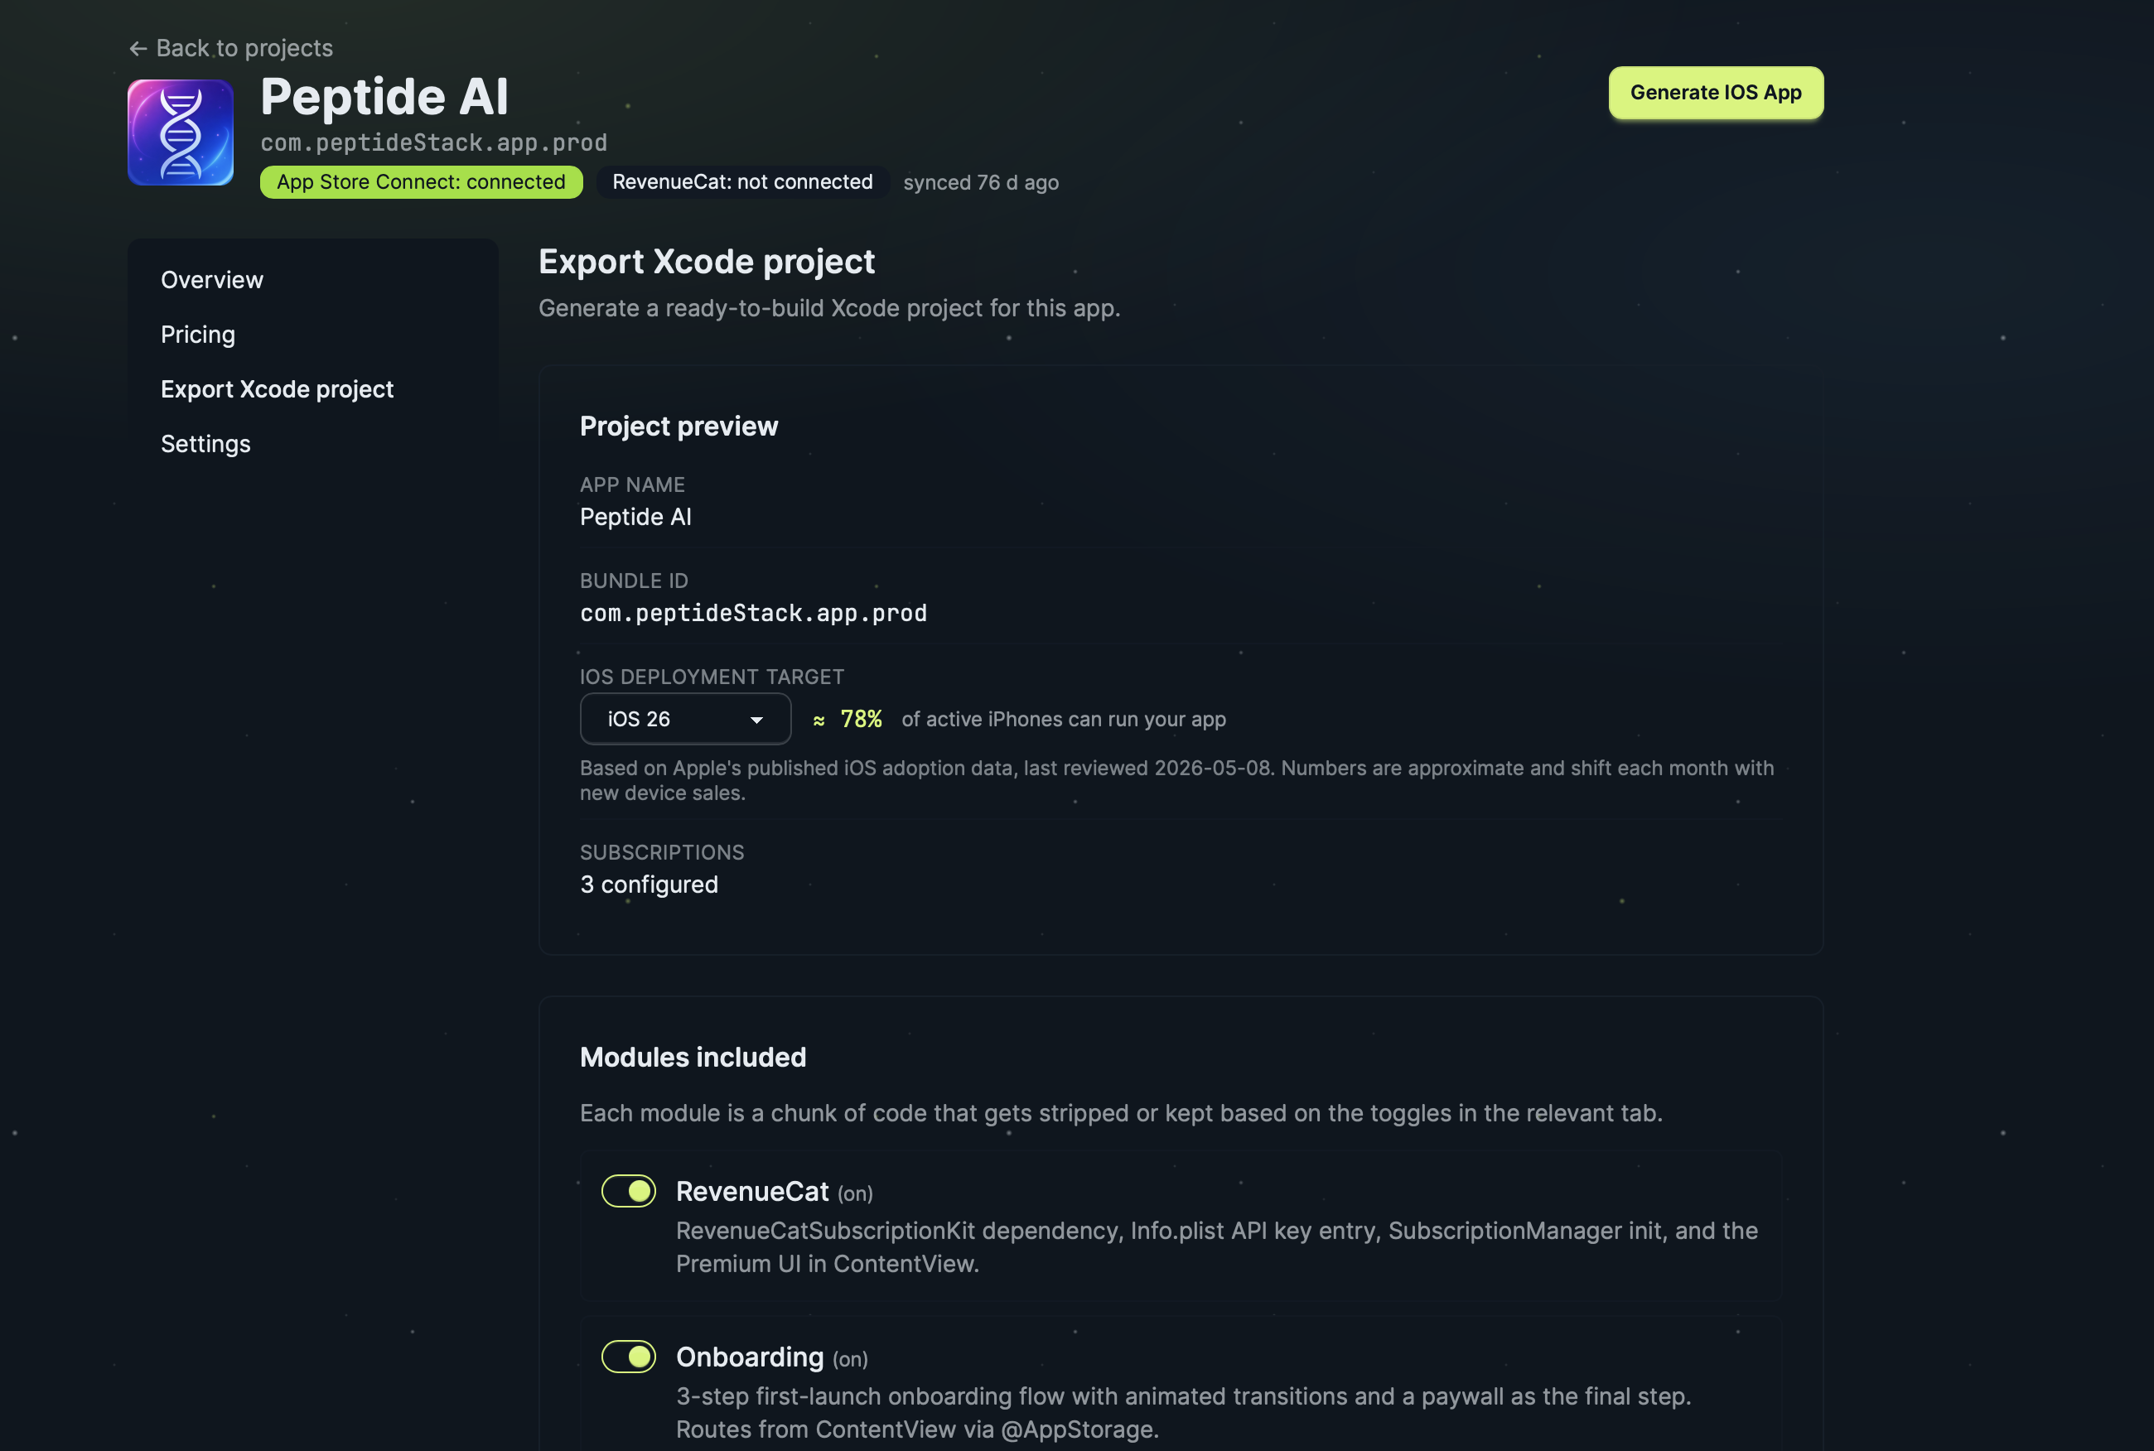Click the Generate IOS App button

point(1715,93)
